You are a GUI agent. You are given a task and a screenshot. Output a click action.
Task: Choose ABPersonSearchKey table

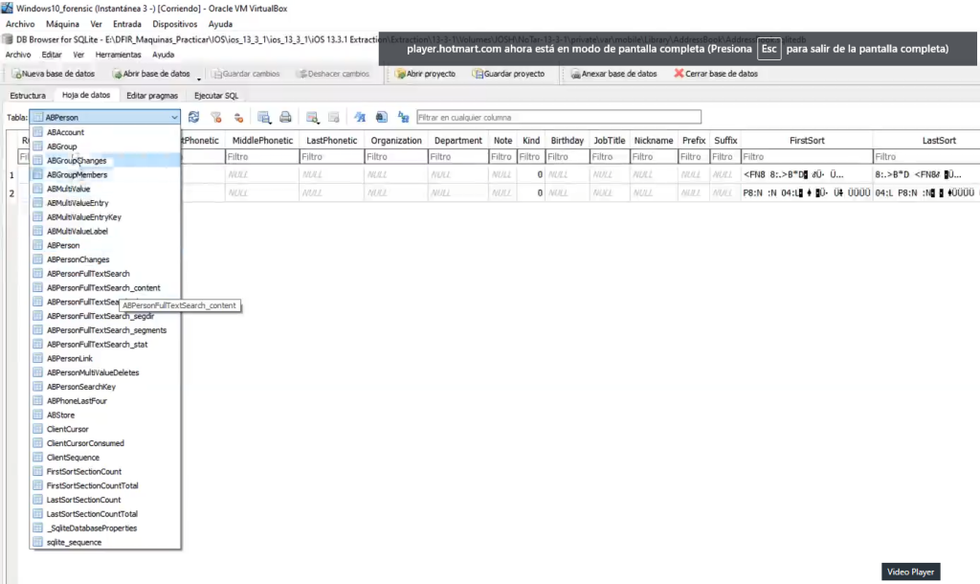[105, 387]
